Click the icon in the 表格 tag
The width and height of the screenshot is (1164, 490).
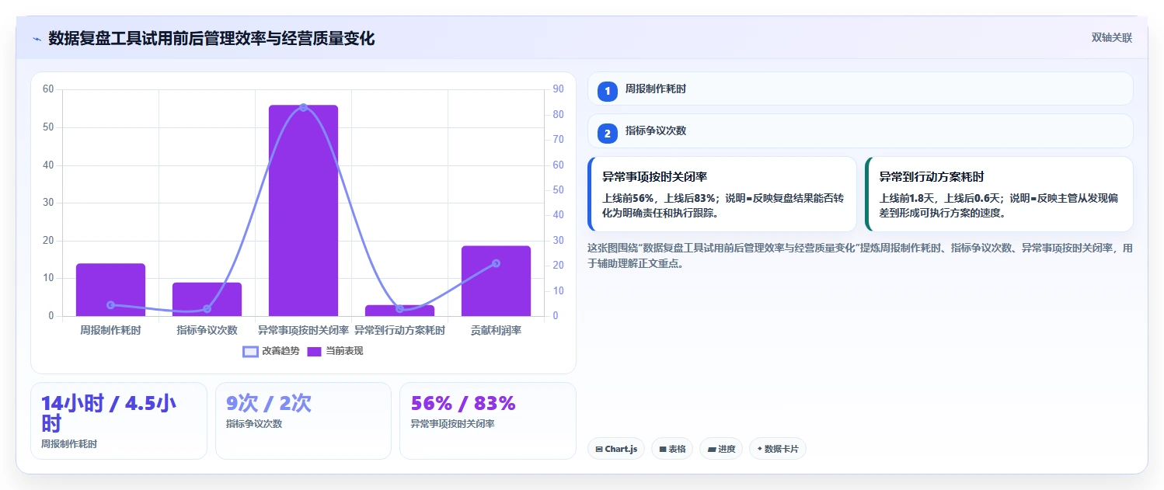(x=663, y=449)
